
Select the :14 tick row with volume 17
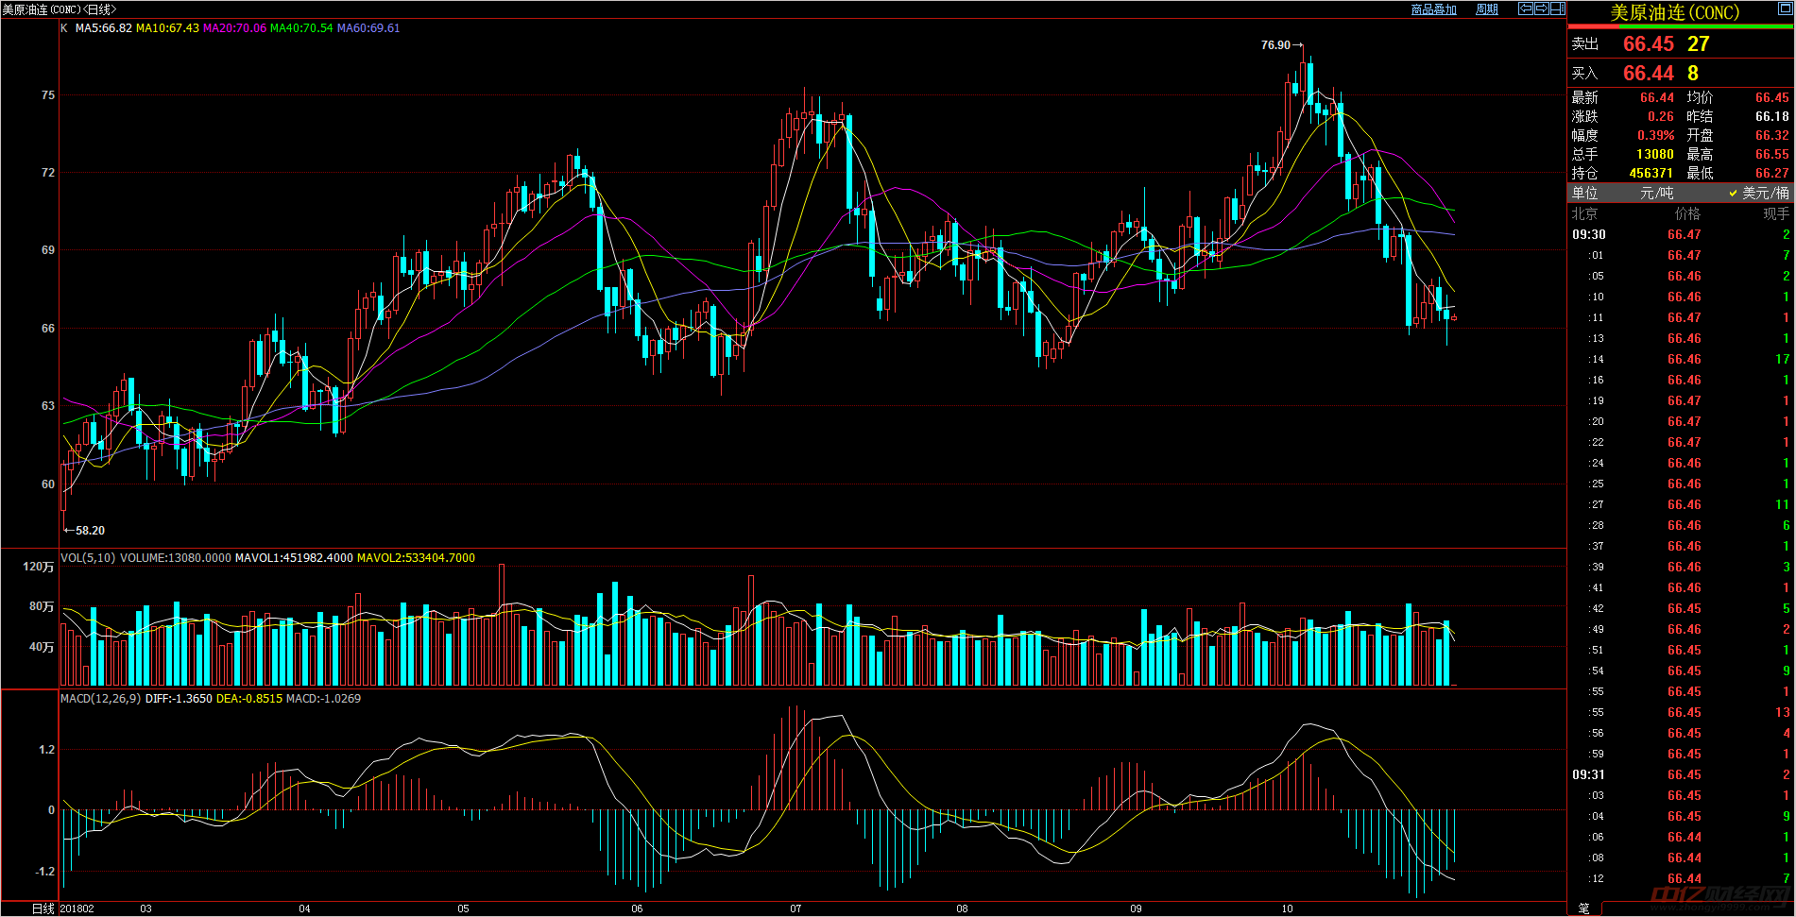coord(1681,359)
